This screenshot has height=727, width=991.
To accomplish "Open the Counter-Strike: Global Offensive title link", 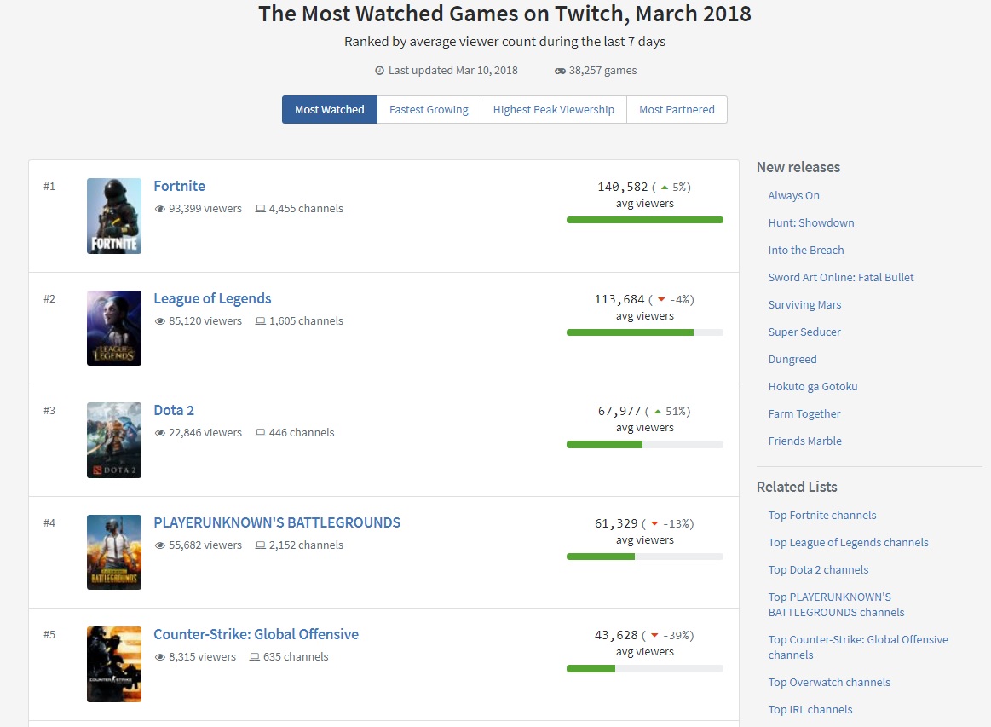I will click(x=256, y=634).
